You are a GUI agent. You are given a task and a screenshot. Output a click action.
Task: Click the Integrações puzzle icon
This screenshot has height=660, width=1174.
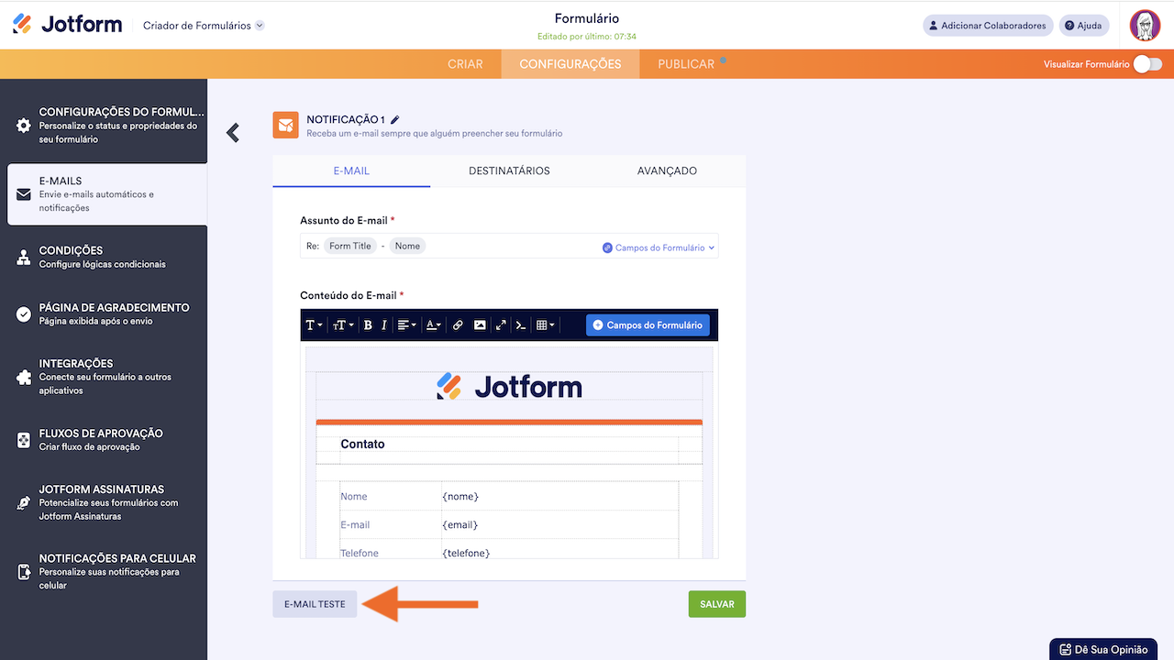[x=24, y=377]
